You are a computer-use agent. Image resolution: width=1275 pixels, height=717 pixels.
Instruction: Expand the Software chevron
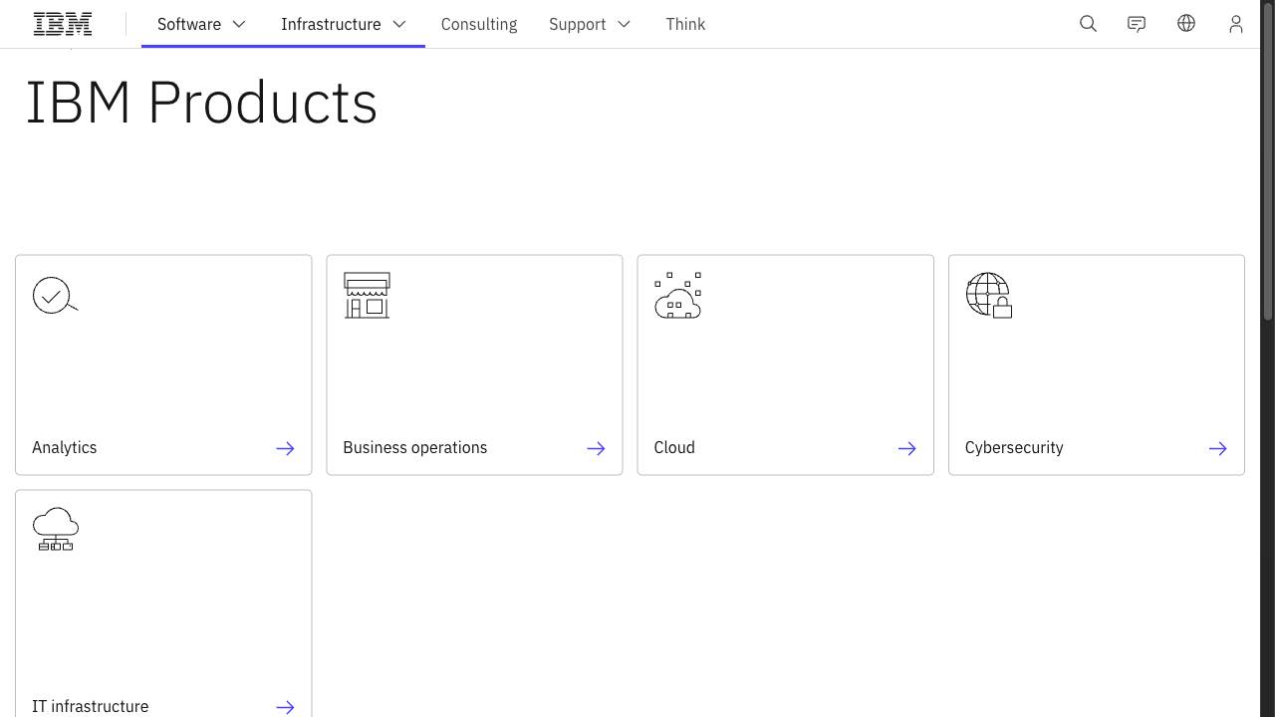[239, 24]
